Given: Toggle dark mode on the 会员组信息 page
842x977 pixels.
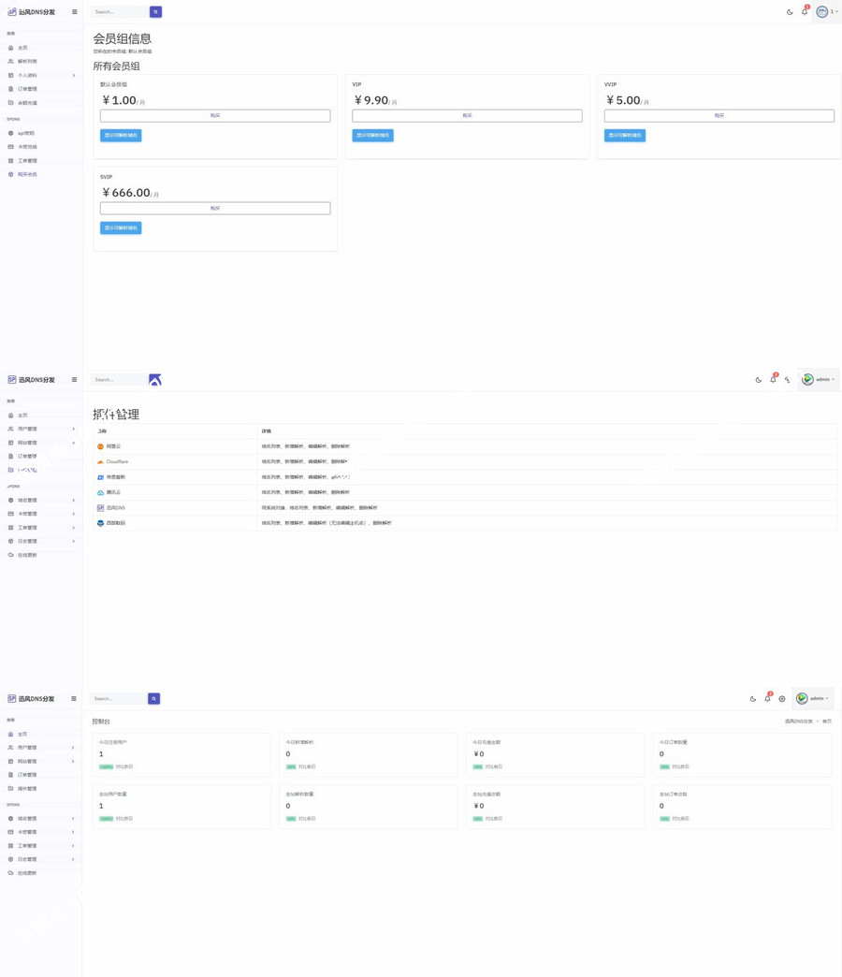Looking at the screenshot, I should point(790,12).
